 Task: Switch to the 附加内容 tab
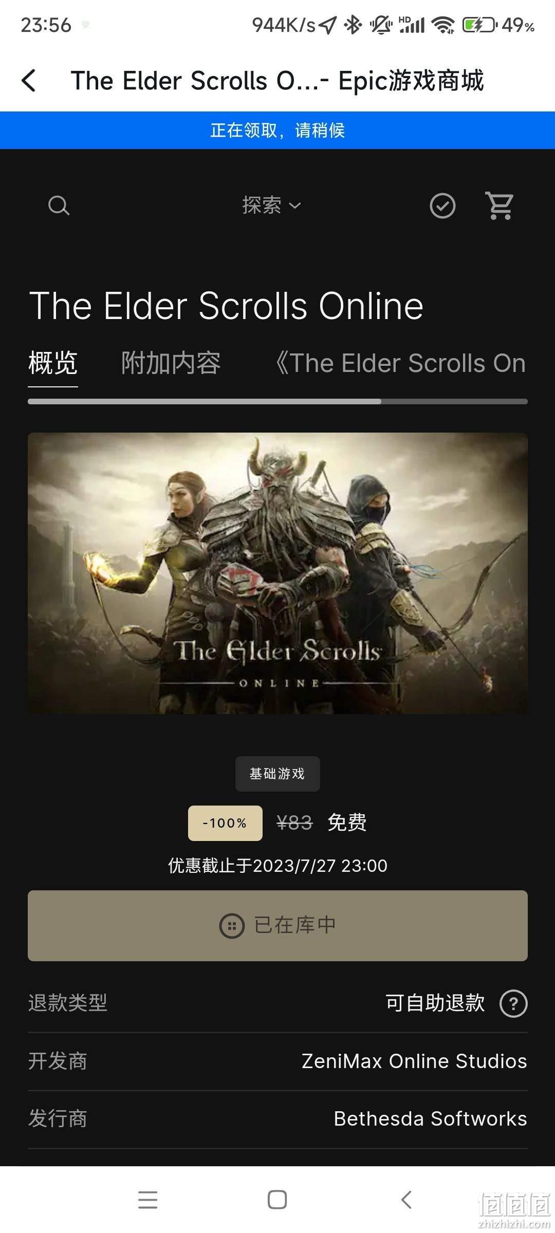[171, 364]
